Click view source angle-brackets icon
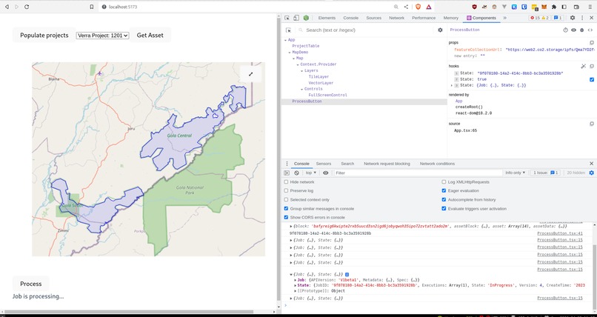 [590, 30]
